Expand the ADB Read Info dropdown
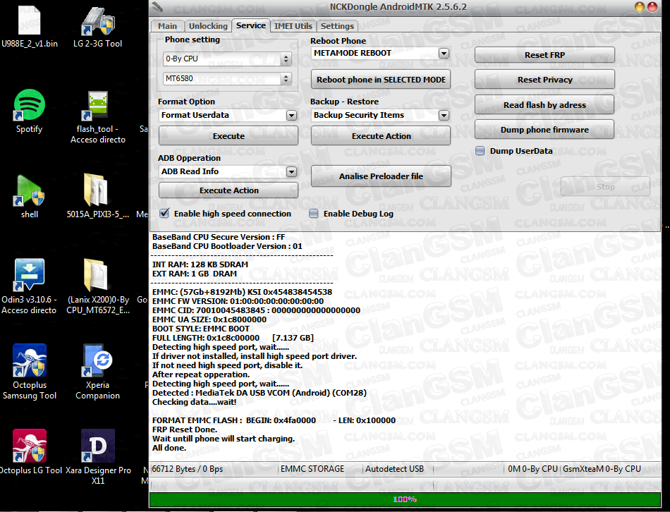Image resolution: width=670 pixels, height=512 pixels. (x=291, y=171)
